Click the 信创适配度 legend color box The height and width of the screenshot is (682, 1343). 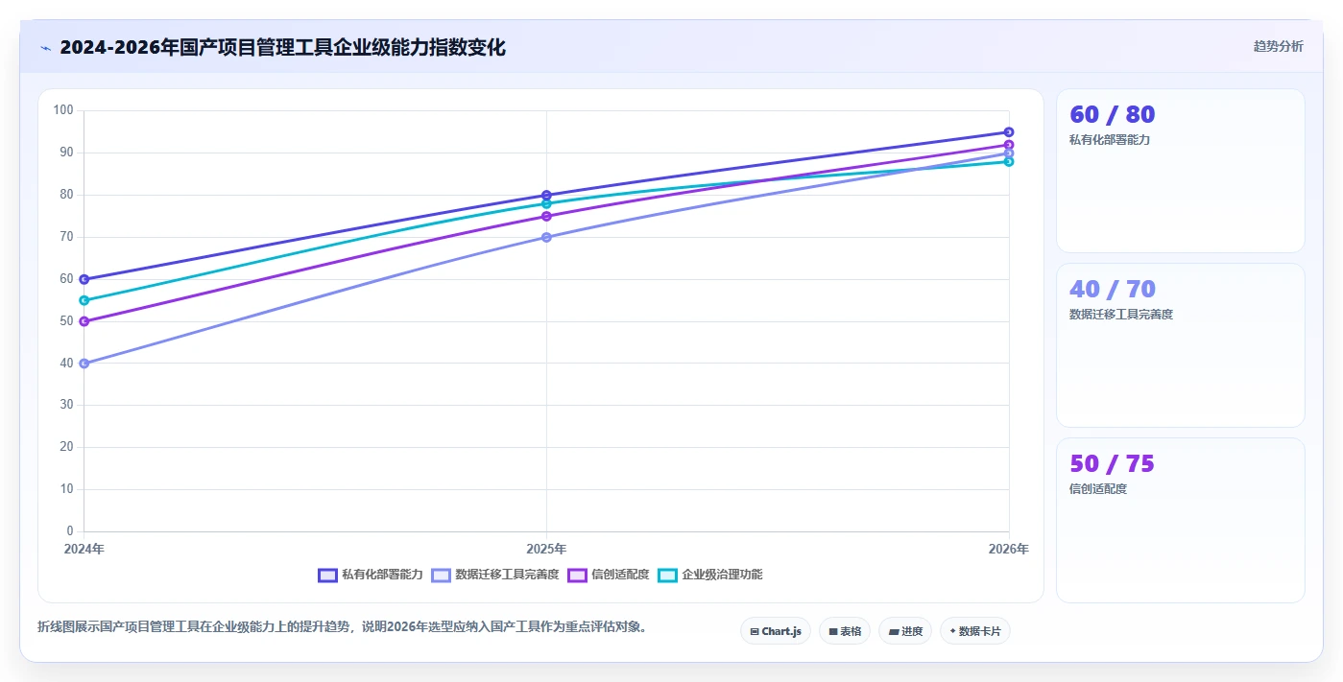577,575
